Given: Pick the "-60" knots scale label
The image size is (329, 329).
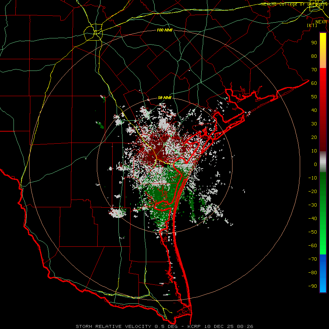Looking at the screenshot, I should (x=313, y=246).
